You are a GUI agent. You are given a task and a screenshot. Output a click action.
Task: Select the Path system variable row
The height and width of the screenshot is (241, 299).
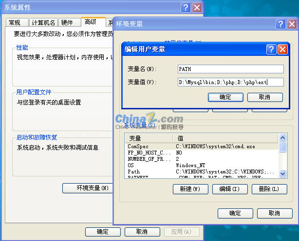click(202, 172)
